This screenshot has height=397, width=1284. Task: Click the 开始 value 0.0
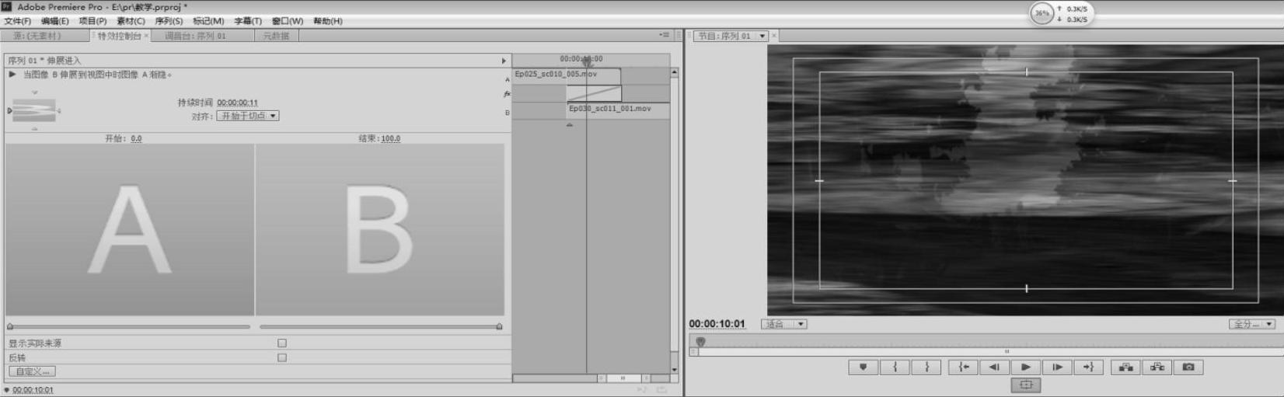click(x=136, y=138)
